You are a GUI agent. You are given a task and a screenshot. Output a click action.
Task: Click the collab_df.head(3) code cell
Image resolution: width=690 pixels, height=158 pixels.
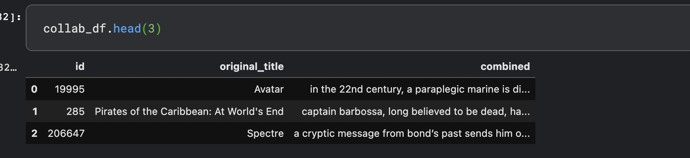click(x=358, y=28)
